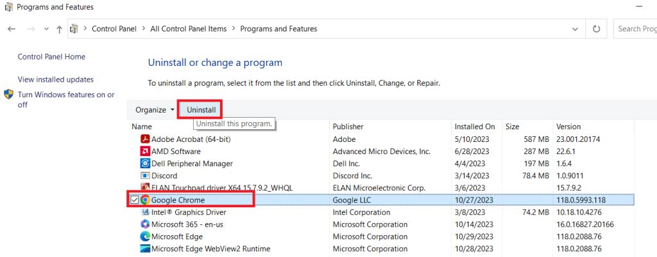Open View installed updates link
Screen dimensions: 657x257
coord(56,79)
